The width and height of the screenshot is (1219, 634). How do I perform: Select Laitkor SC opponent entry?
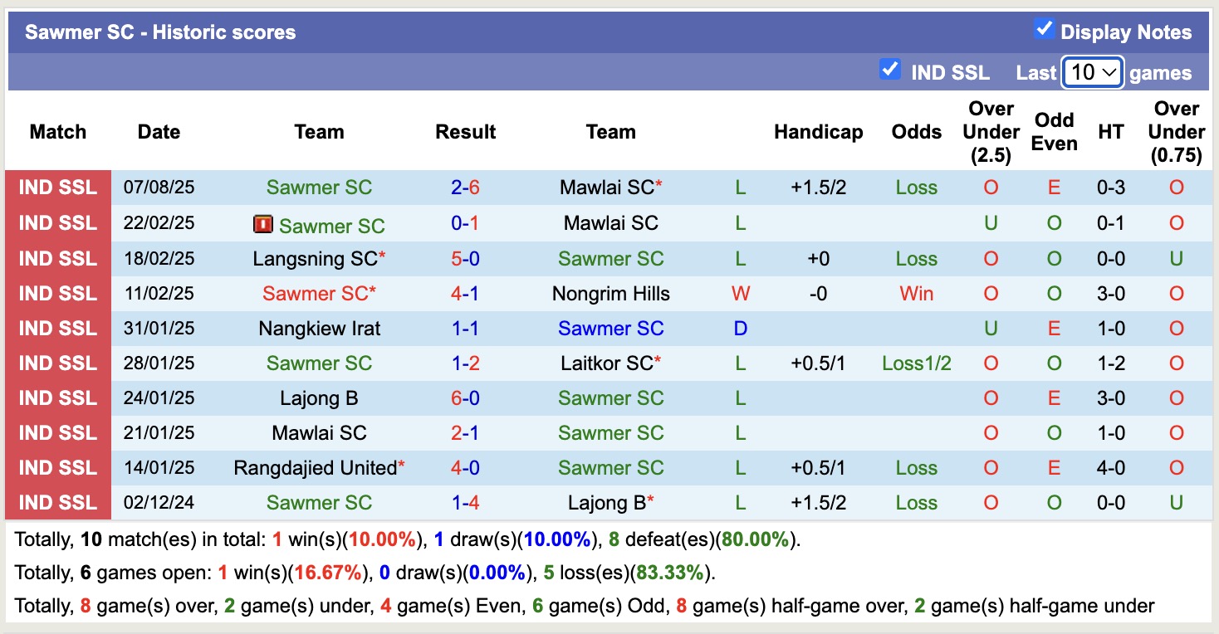click(x=607, y=363)
